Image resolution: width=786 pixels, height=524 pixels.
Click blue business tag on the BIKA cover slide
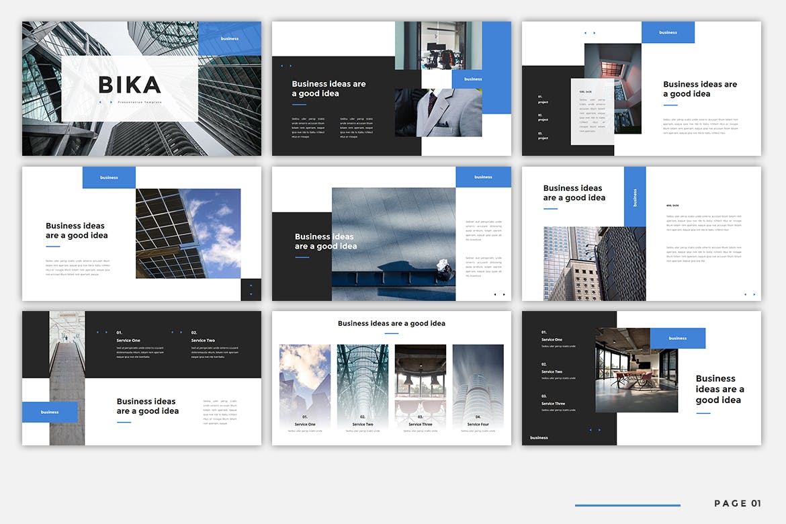[x=230, y=38]
